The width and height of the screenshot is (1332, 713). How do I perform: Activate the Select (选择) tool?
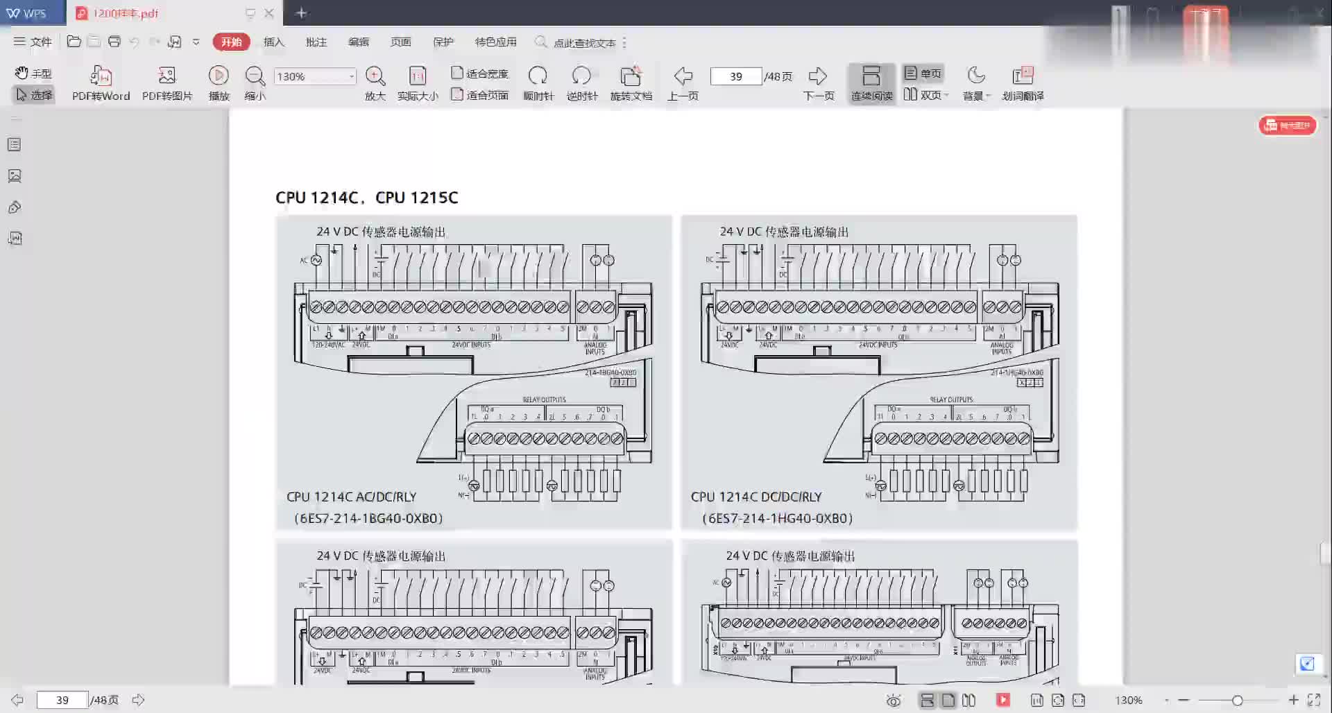click(33, 94)
